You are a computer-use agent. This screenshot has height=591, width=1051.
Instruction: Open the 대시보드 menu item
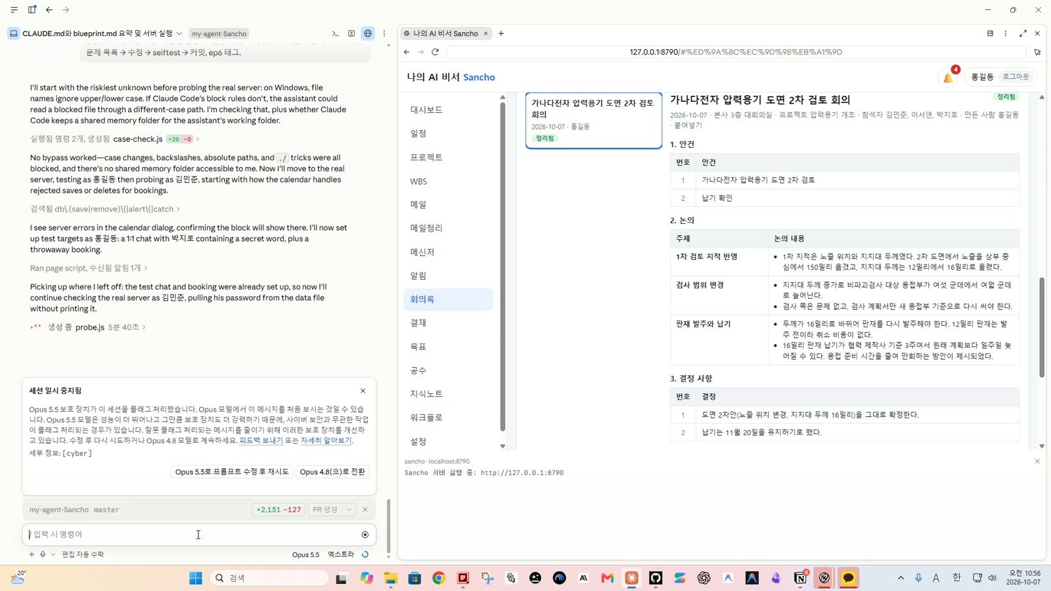(448, 110)
